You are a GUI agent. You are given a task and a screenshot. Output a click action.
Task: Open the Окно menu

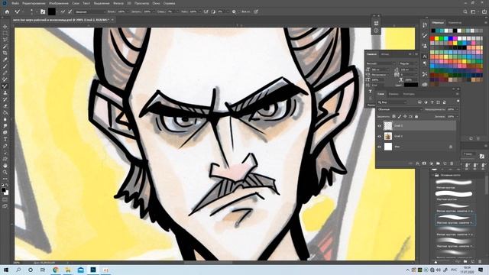tap(156, 3)
